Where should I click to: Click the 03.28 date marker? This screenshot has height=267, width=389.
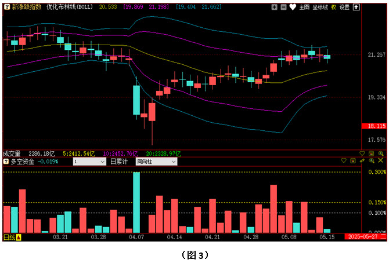99,237
